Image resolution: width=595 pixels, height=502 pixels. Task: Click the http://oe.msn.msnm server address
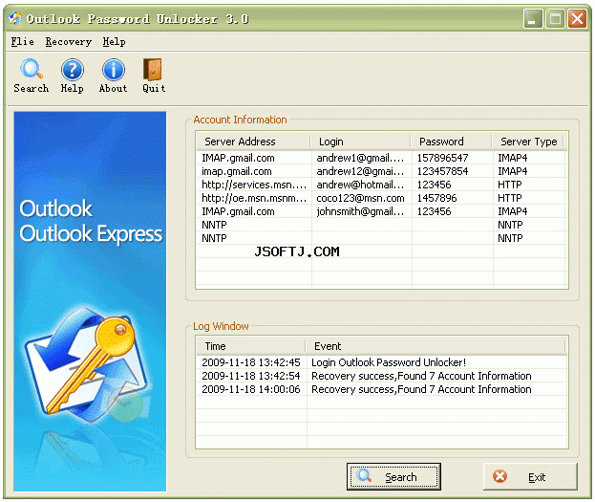pos(254,198)
